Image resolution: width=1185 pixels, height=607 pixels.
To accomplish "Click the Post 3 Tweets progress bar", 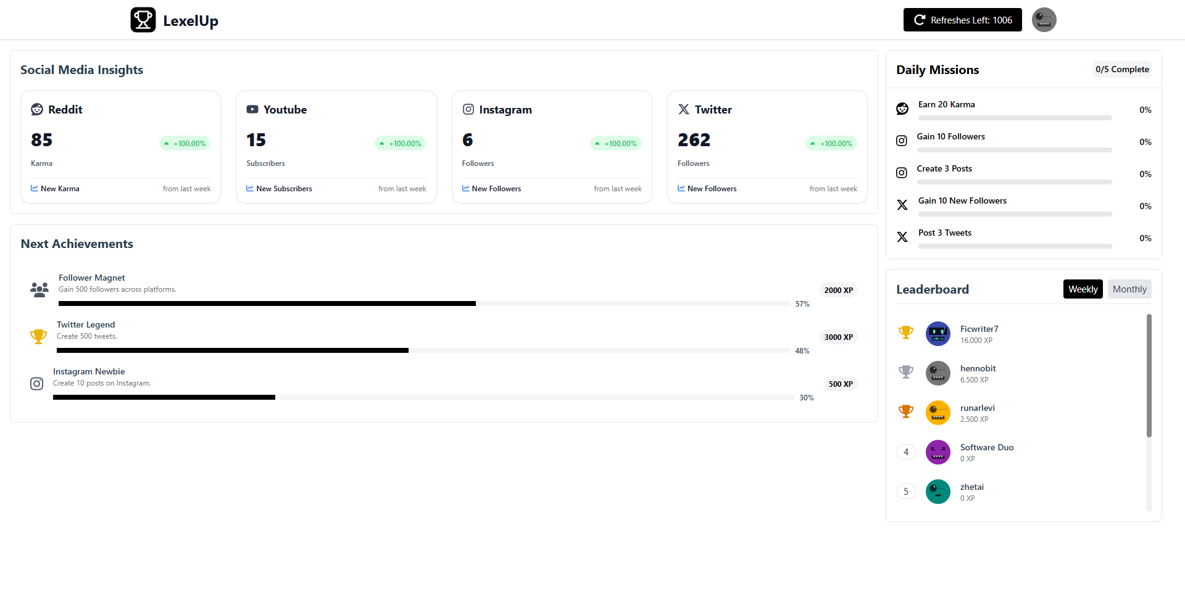I will pos(1015,246).
